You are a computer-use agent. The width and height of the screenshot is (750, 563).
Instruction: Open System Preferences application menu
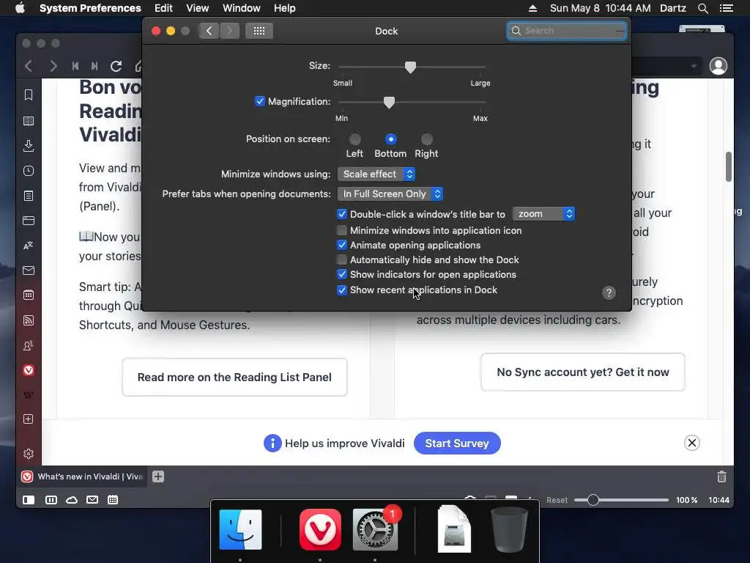pyautogui.click(x=90, y=8)
